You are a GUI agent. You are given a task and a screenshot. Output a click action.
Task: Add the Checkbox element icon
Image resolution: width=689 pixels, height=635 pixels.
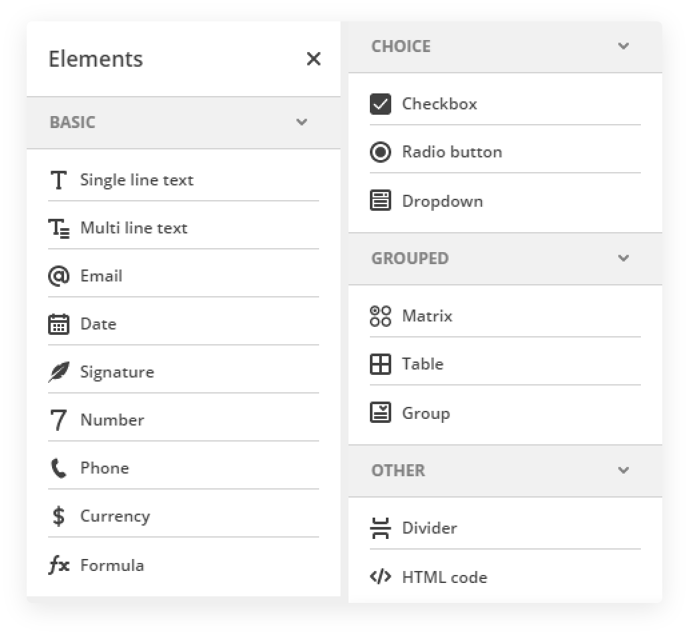coord(381,104)
